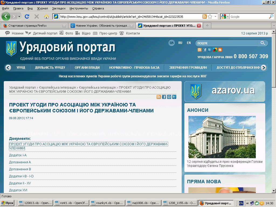Open the Google search engine selector dropdown

225,17
